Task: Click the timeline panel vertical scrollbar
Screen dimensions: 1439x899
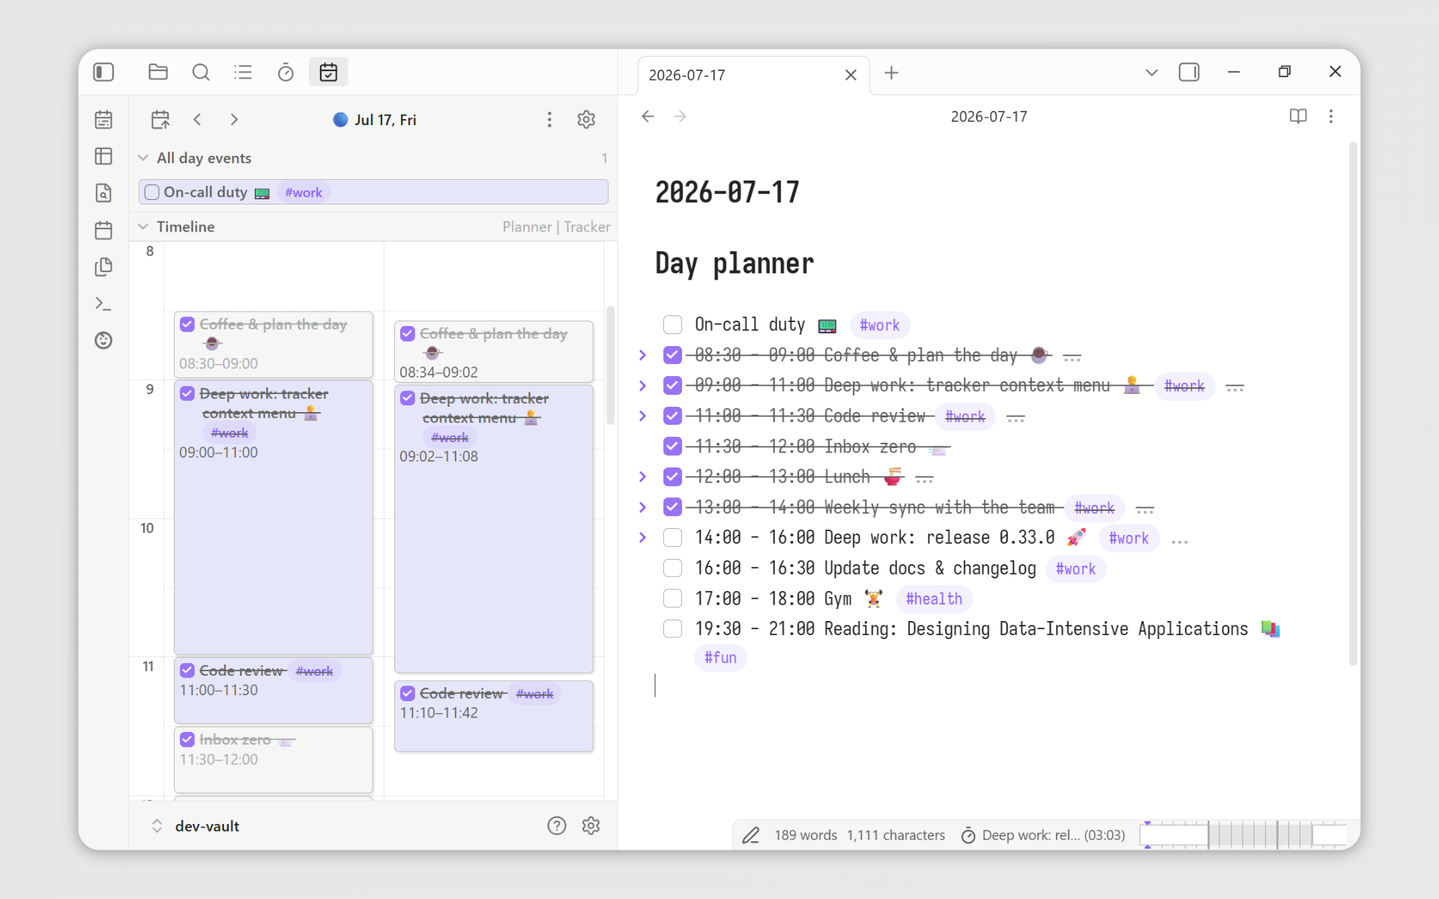Action: coord(611,365)
